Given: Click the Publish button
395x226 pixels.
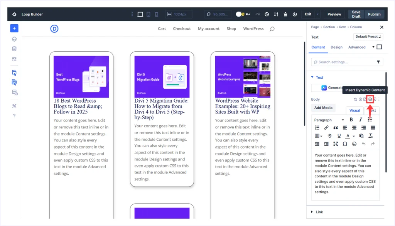Looking at the screenshot, I should (x=374, y=14).
